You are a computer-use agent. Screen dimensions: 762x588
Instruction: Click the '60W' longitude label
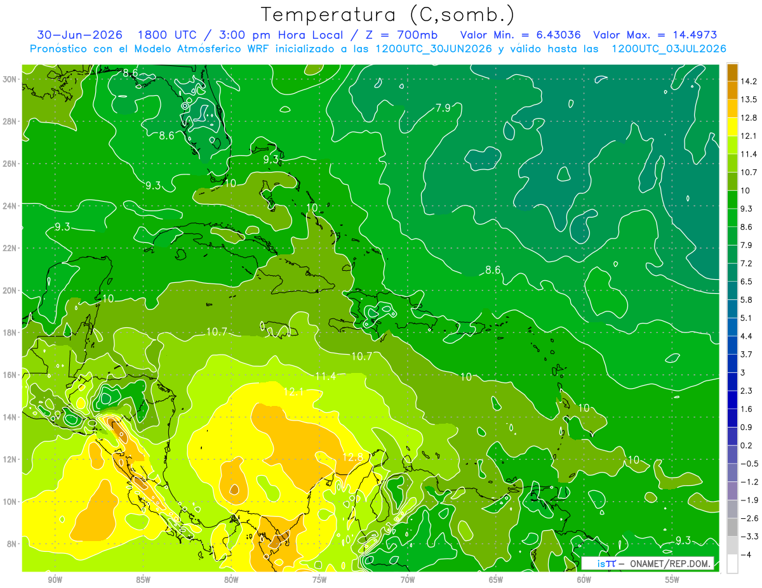click(x=584, y=579)
